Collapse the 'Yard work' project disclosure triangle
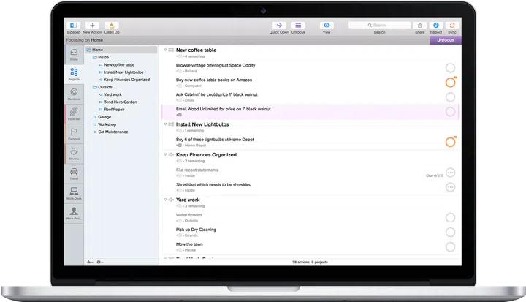The image size is (526, 302). click(164, 200)
